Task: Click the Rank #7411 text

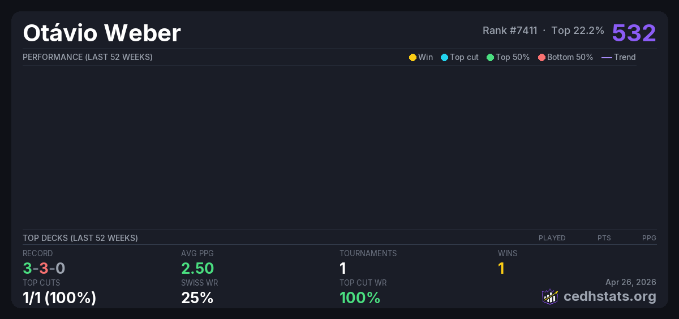Action: coord(510,31)
